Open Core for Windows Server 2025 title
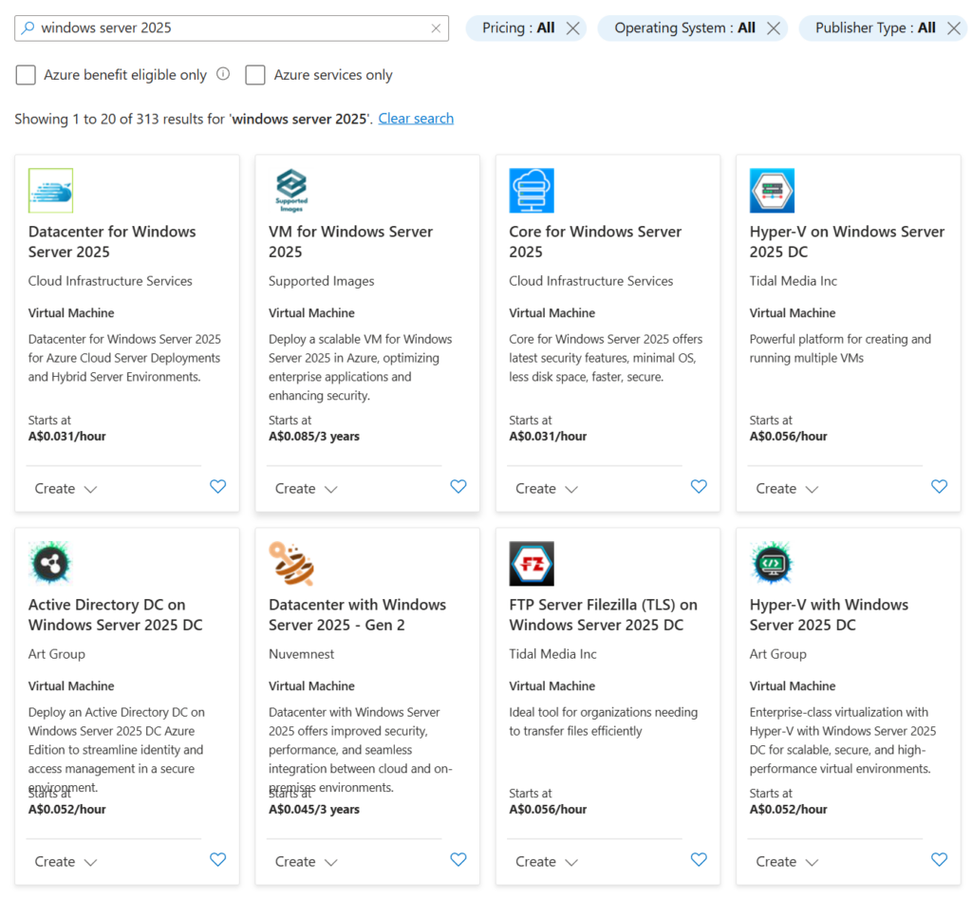This screenshot has height=899, width=972. [595, 242]
